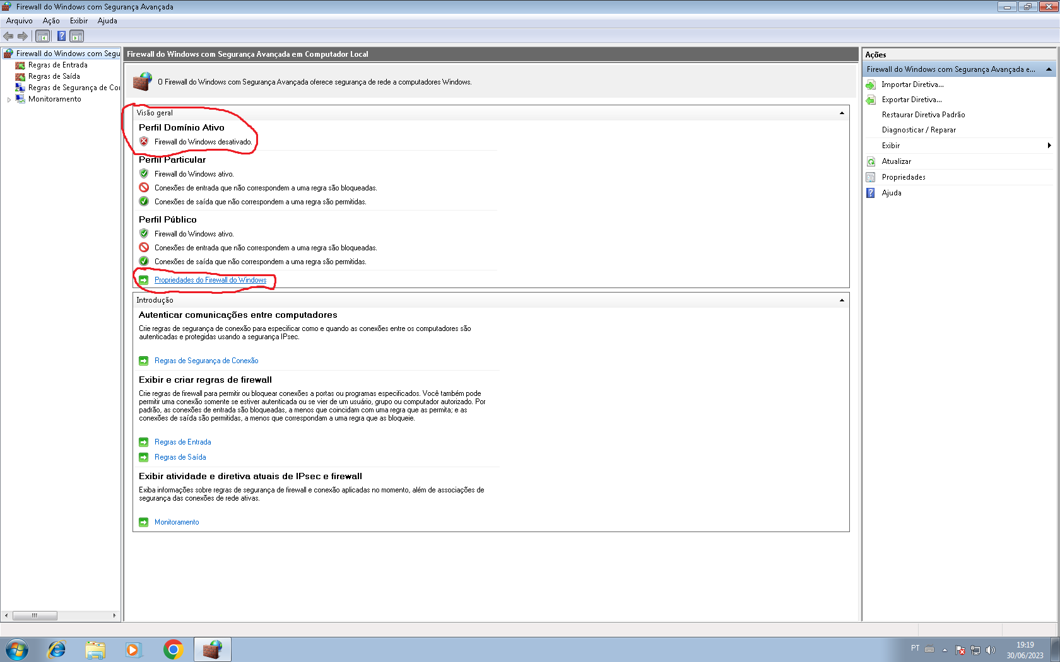The height and width of the screenshot is (662, 1060).
Task: Select Regras de Segurança de Conexão tree node
Action: (74, 88)
